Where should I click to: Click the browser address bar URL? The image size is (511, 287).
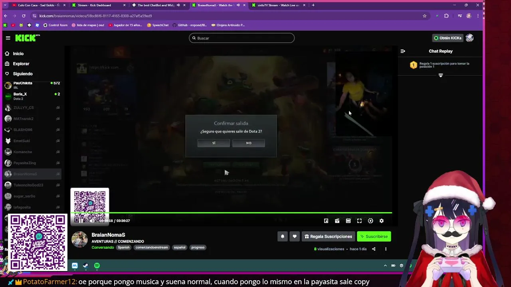pos(95,16)
